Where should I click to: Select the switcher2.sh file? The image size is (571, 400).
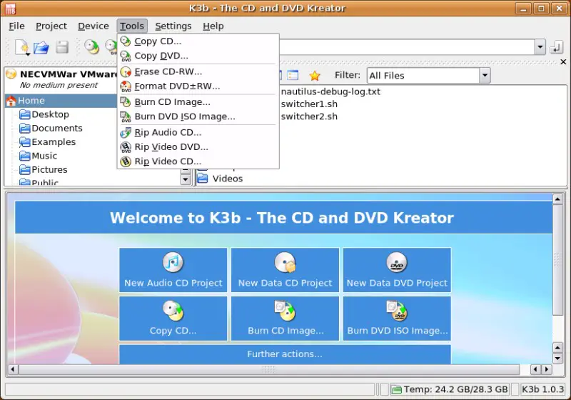(309, 116)
